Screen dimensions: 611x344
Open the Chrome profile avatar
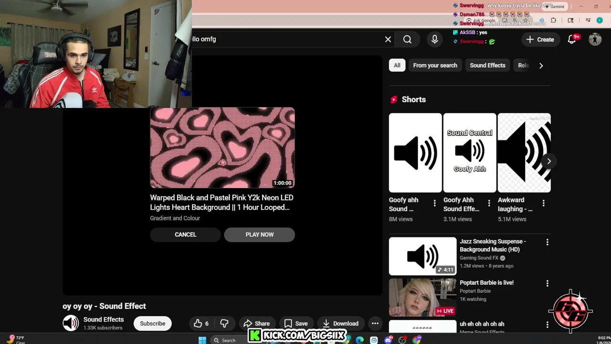(x=600, y=21)
